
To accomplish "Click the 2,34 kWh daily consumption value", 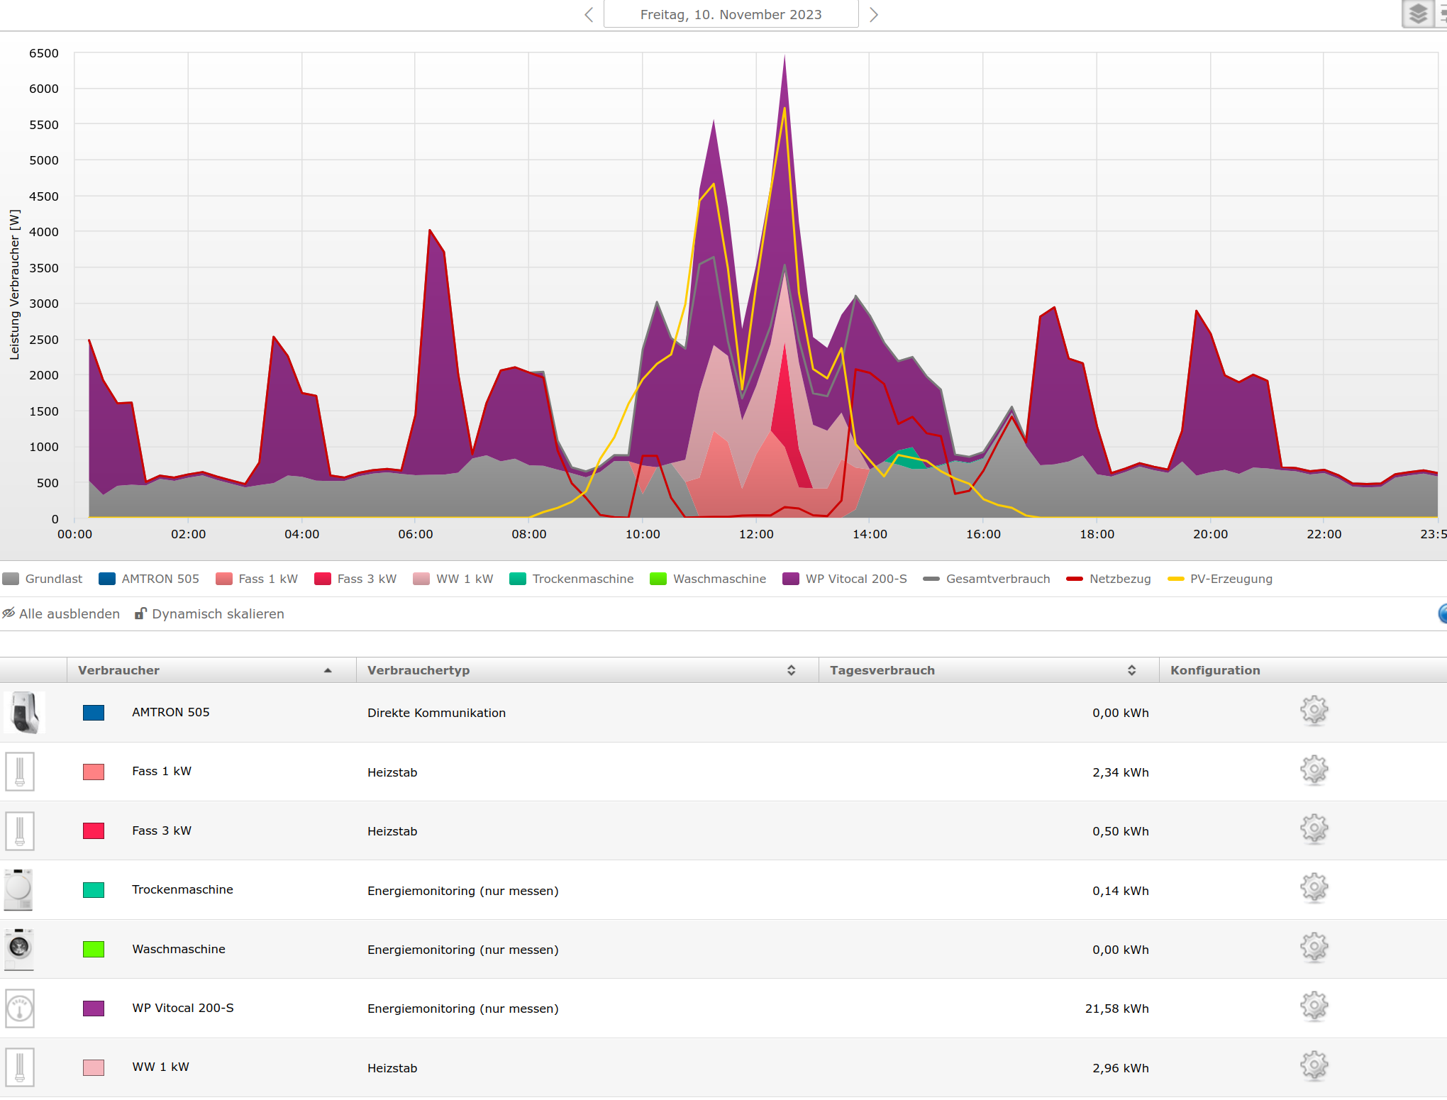I will (x=1121, y=772).
